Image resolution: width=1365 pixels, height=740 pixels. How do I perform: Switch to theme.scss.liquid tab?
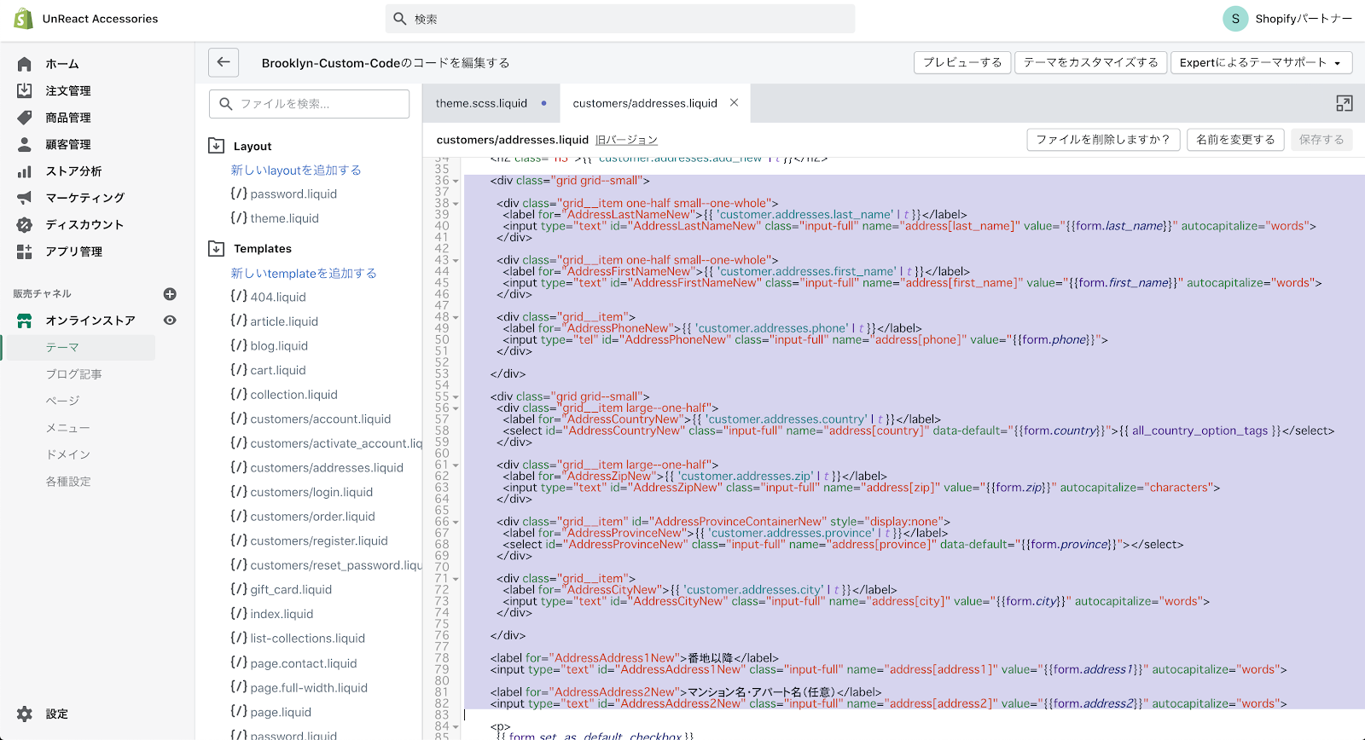click(x=481, y=103)
